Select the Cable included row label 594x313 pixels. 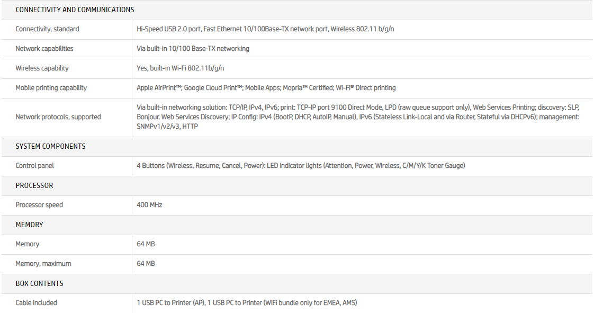pyautogui.click(x=36, y=303)
